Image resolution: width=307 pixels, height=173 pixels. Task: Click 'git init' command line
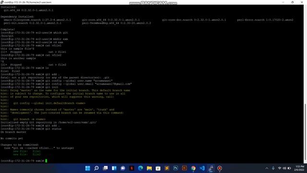(29, 87)
